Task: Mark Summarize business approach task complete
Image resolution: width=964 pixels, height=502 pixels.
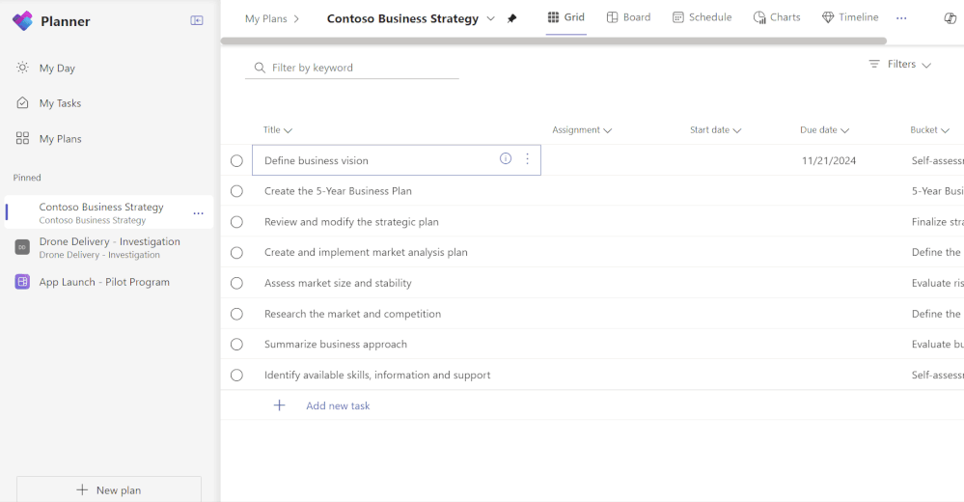Action: pos(236,345)
